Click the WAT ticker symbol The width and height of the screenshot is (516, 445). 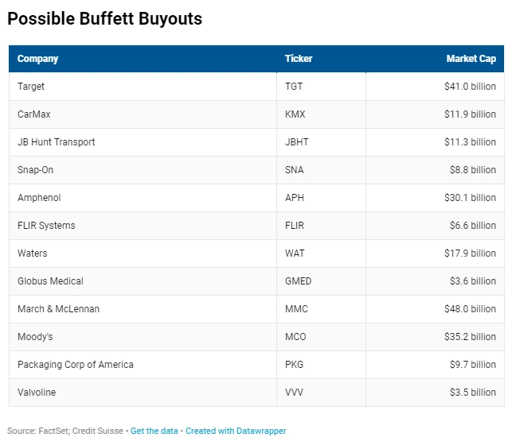pyautogui.click(x=295, y=253)
